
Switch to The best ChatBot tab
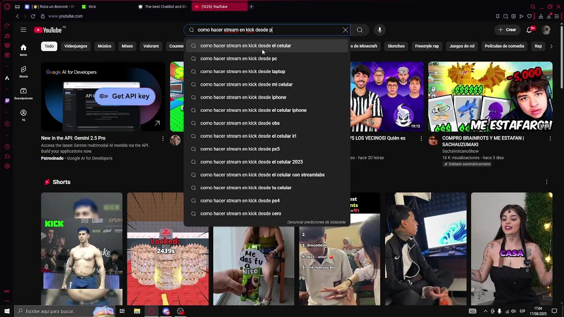(163, 7)
